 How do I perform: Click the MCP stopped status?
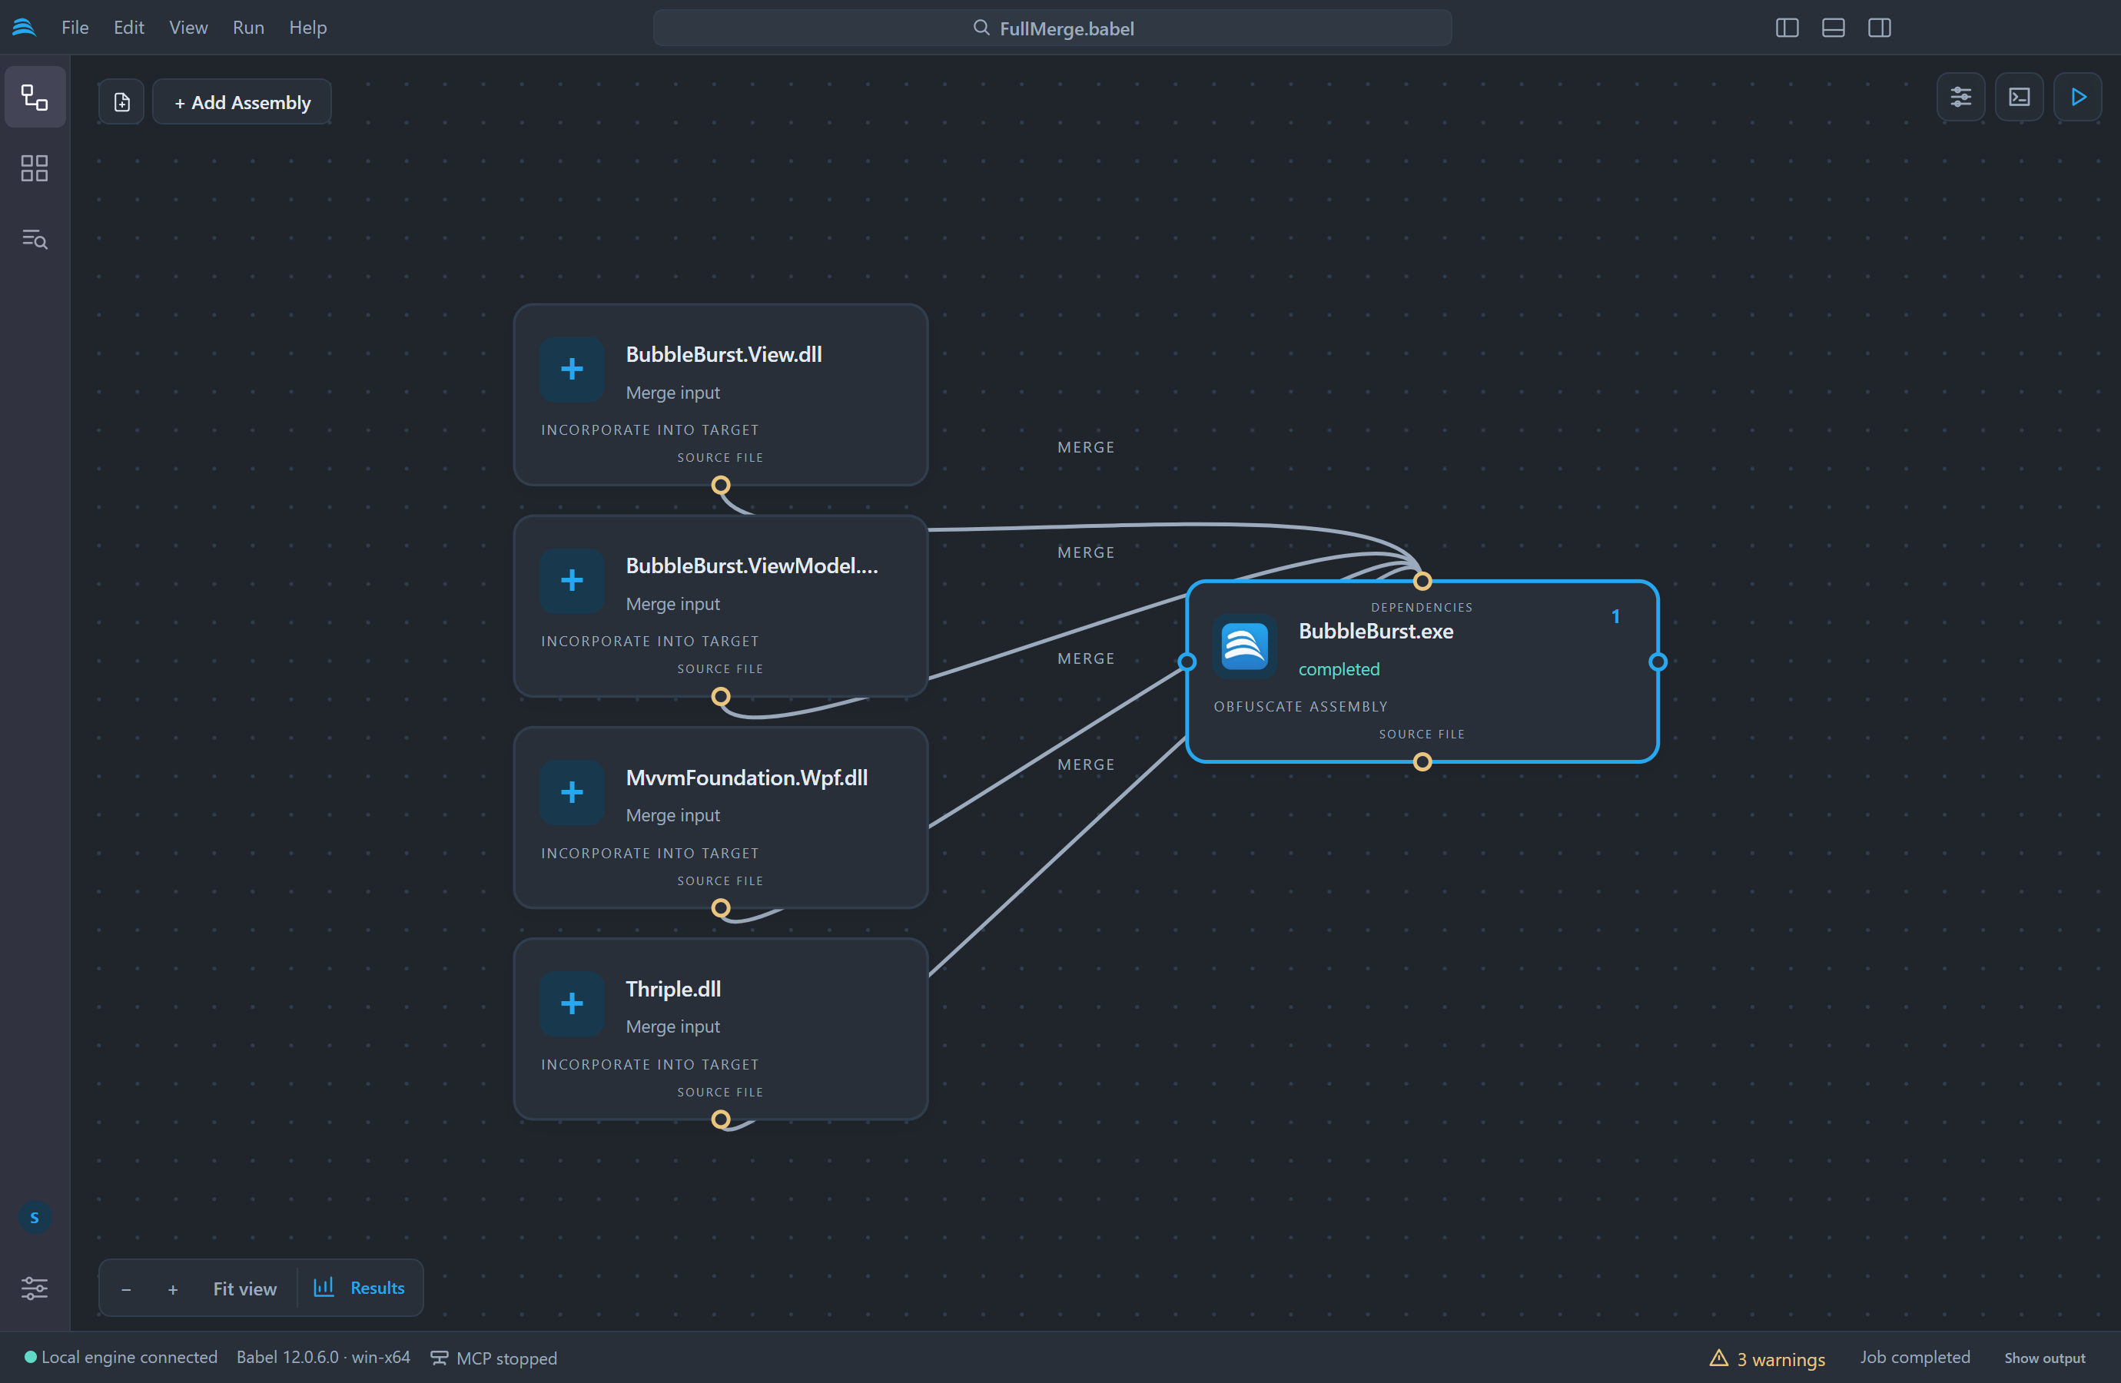(x=495, y=1358)
